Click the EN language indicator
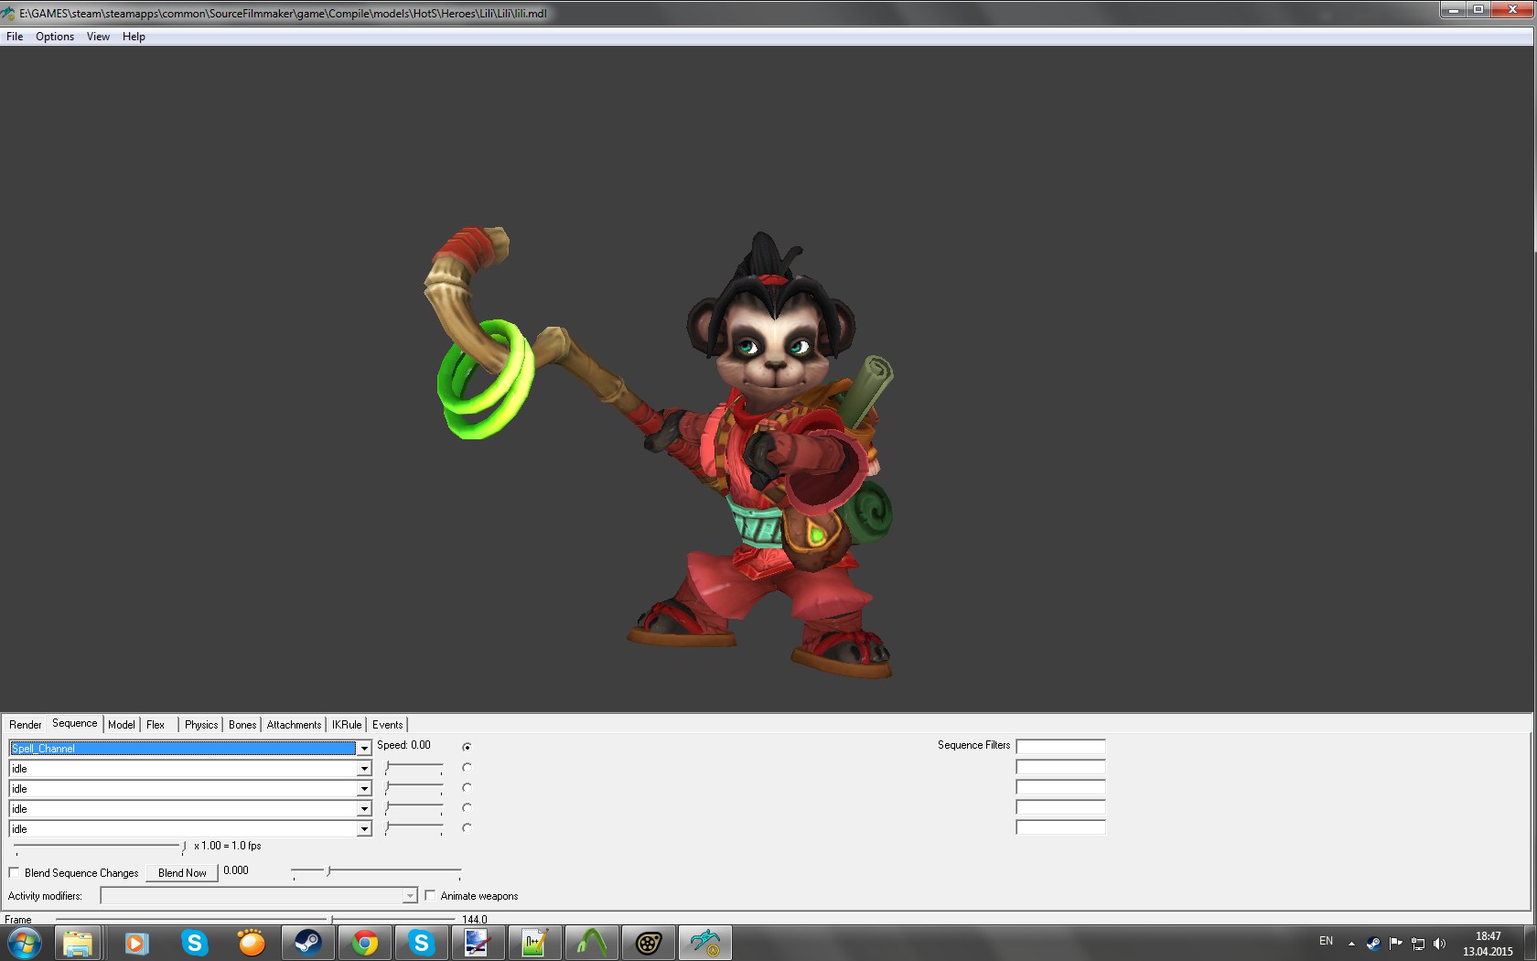This screenshot has height=961, width=1537. point(1326,941)
